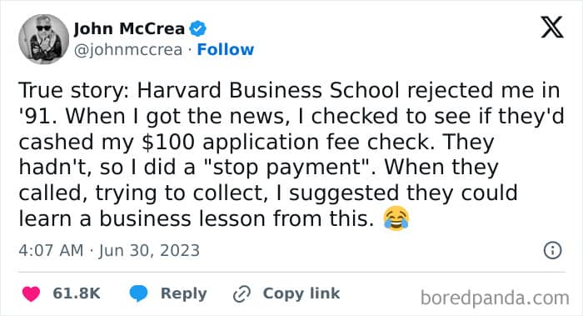Viewport: 583px width, 316px height.
Task: Click the John McCrea display name
Action: (129, 28)
